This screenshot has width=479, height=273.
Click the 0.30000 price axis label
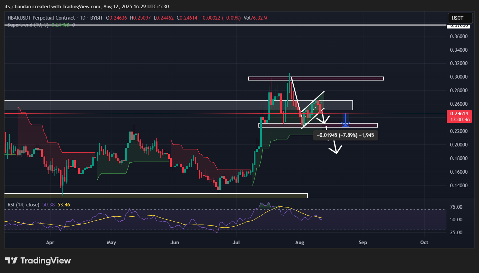pos(458,77)
